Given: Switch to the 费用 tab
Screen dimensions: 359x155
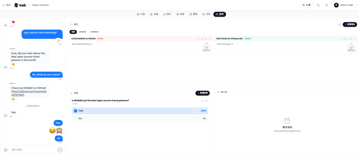Looking at the screenshot, I should tap(193, 14).
